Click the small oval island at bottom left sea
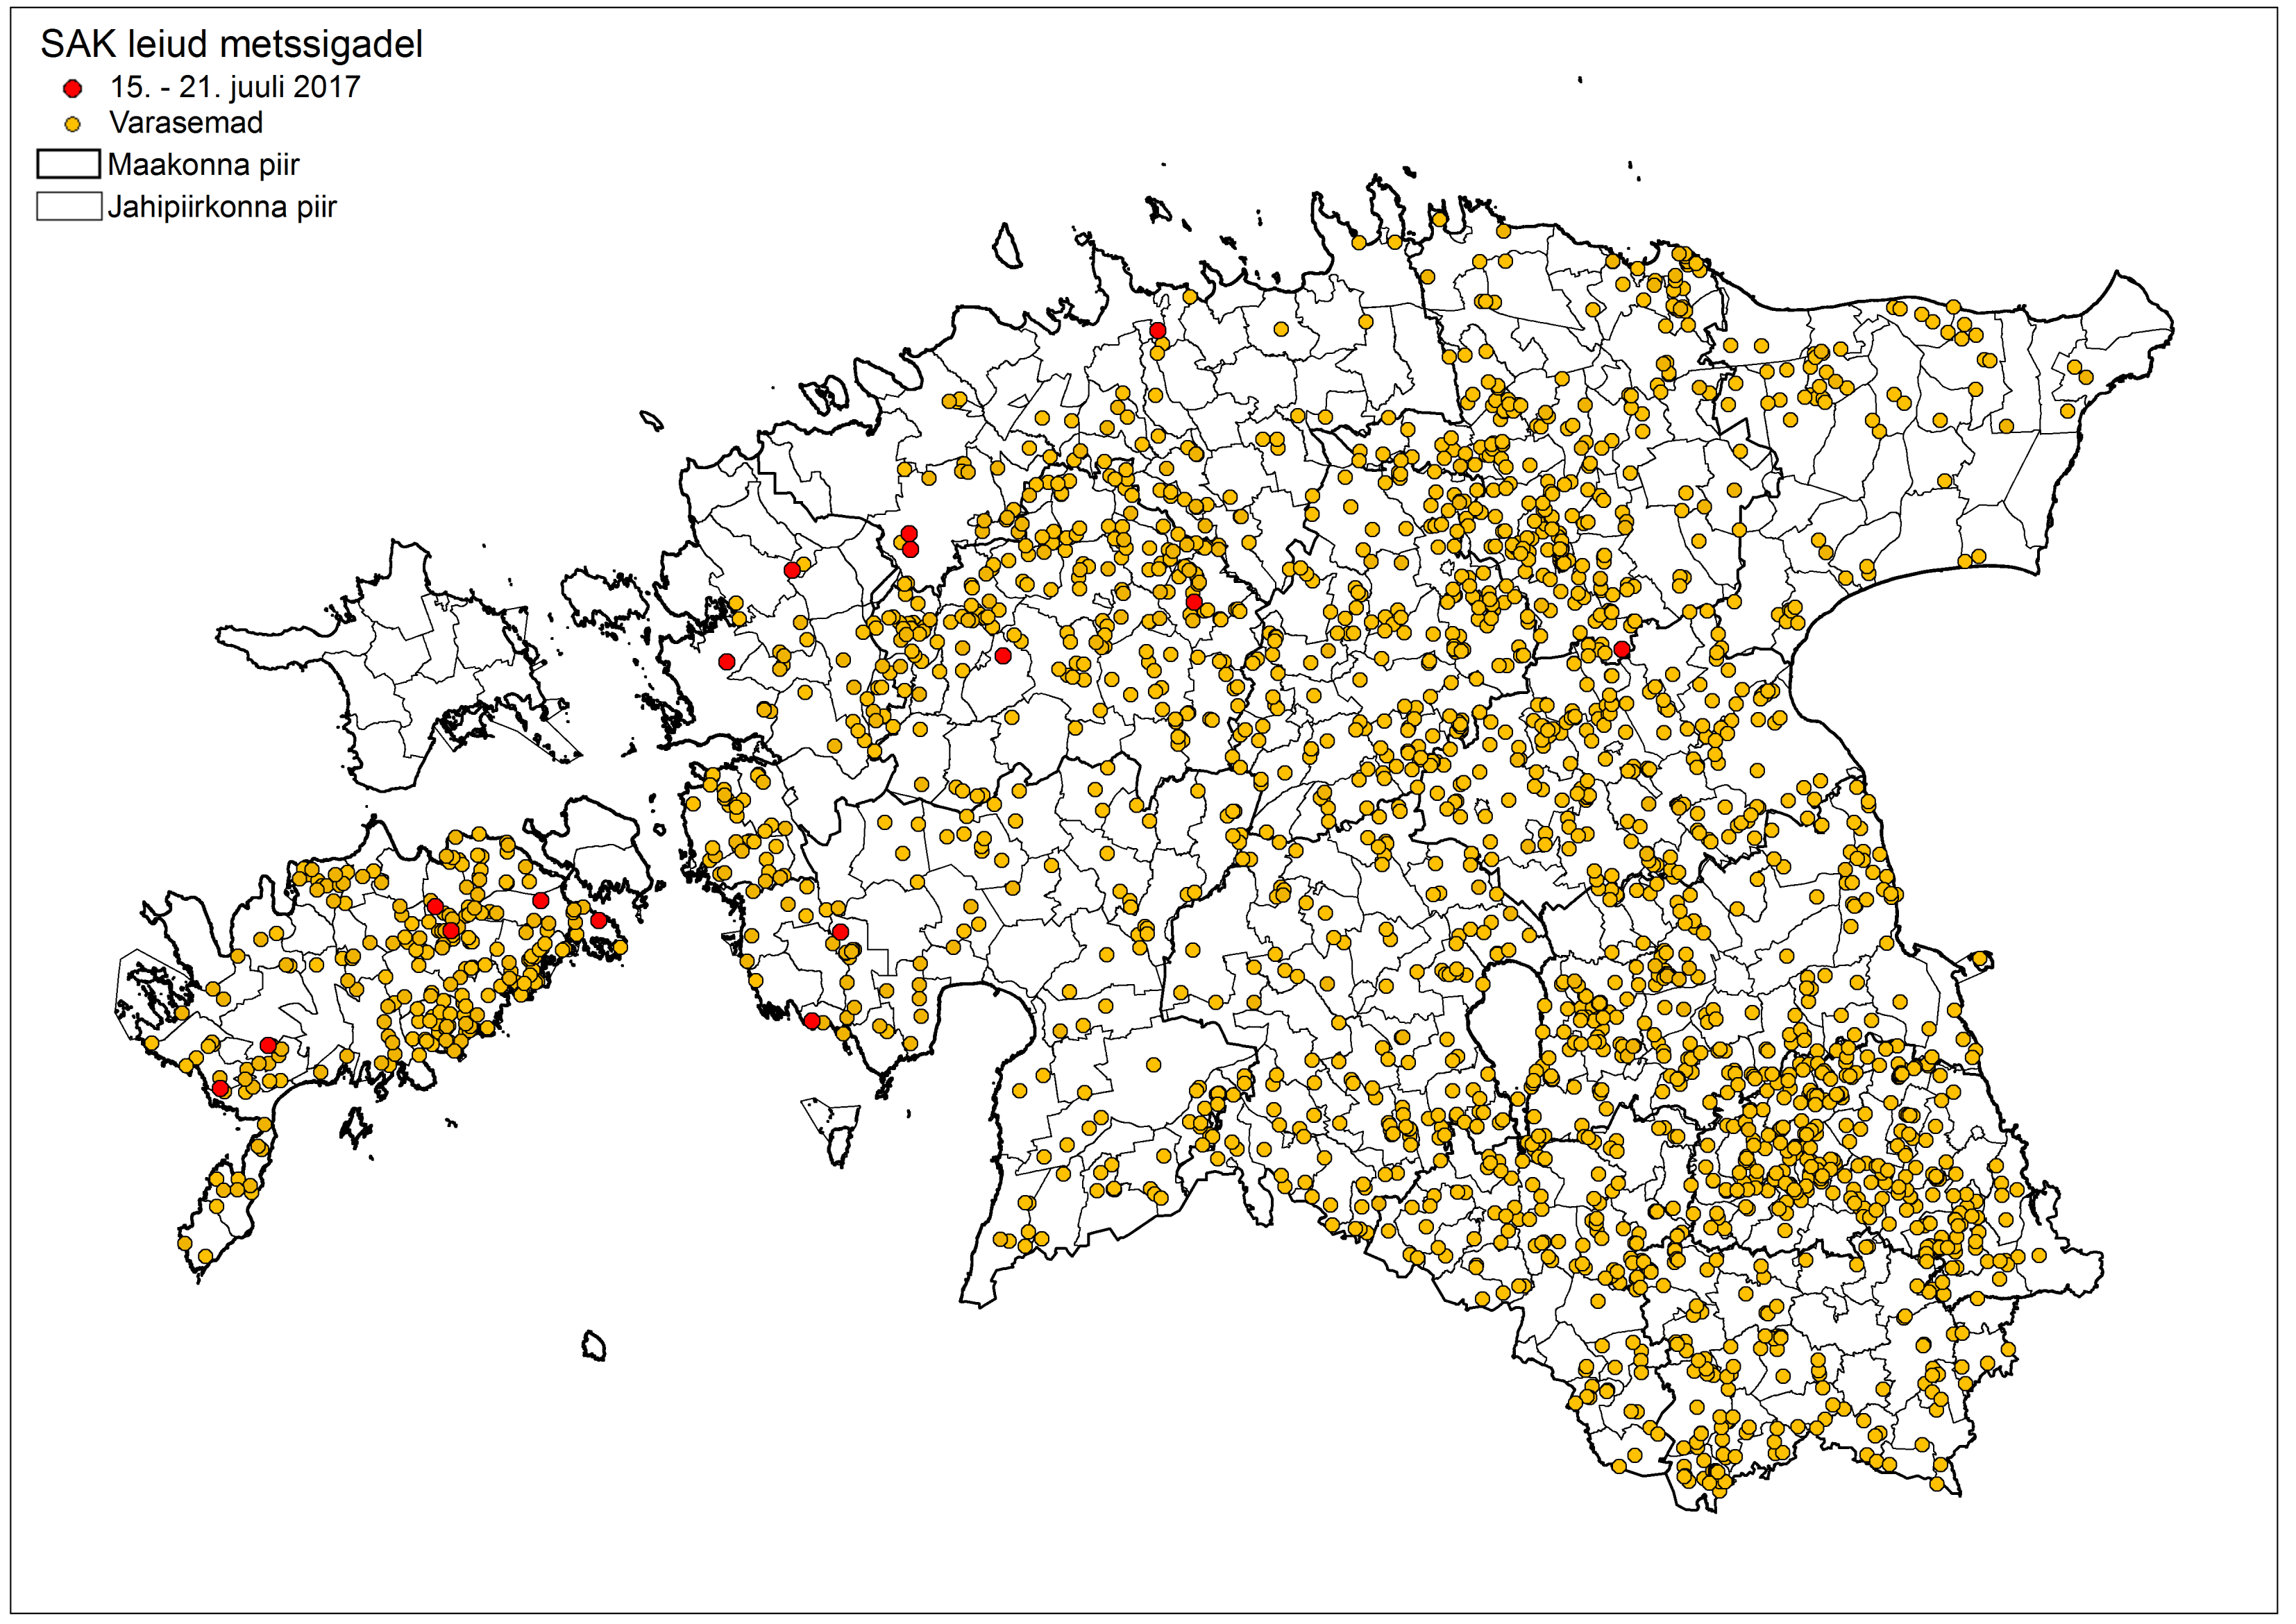2296x1624 pixels. (594, 1346)
